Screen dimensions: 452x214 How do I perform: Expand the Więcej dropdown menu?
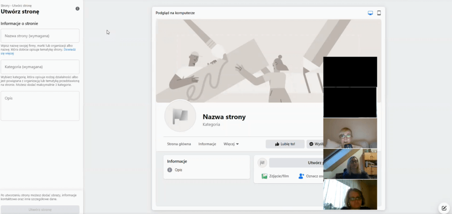pos(231,144)
